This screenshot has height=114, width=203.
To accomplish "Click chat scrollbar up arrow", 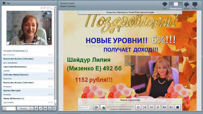I will coord(56,7).
